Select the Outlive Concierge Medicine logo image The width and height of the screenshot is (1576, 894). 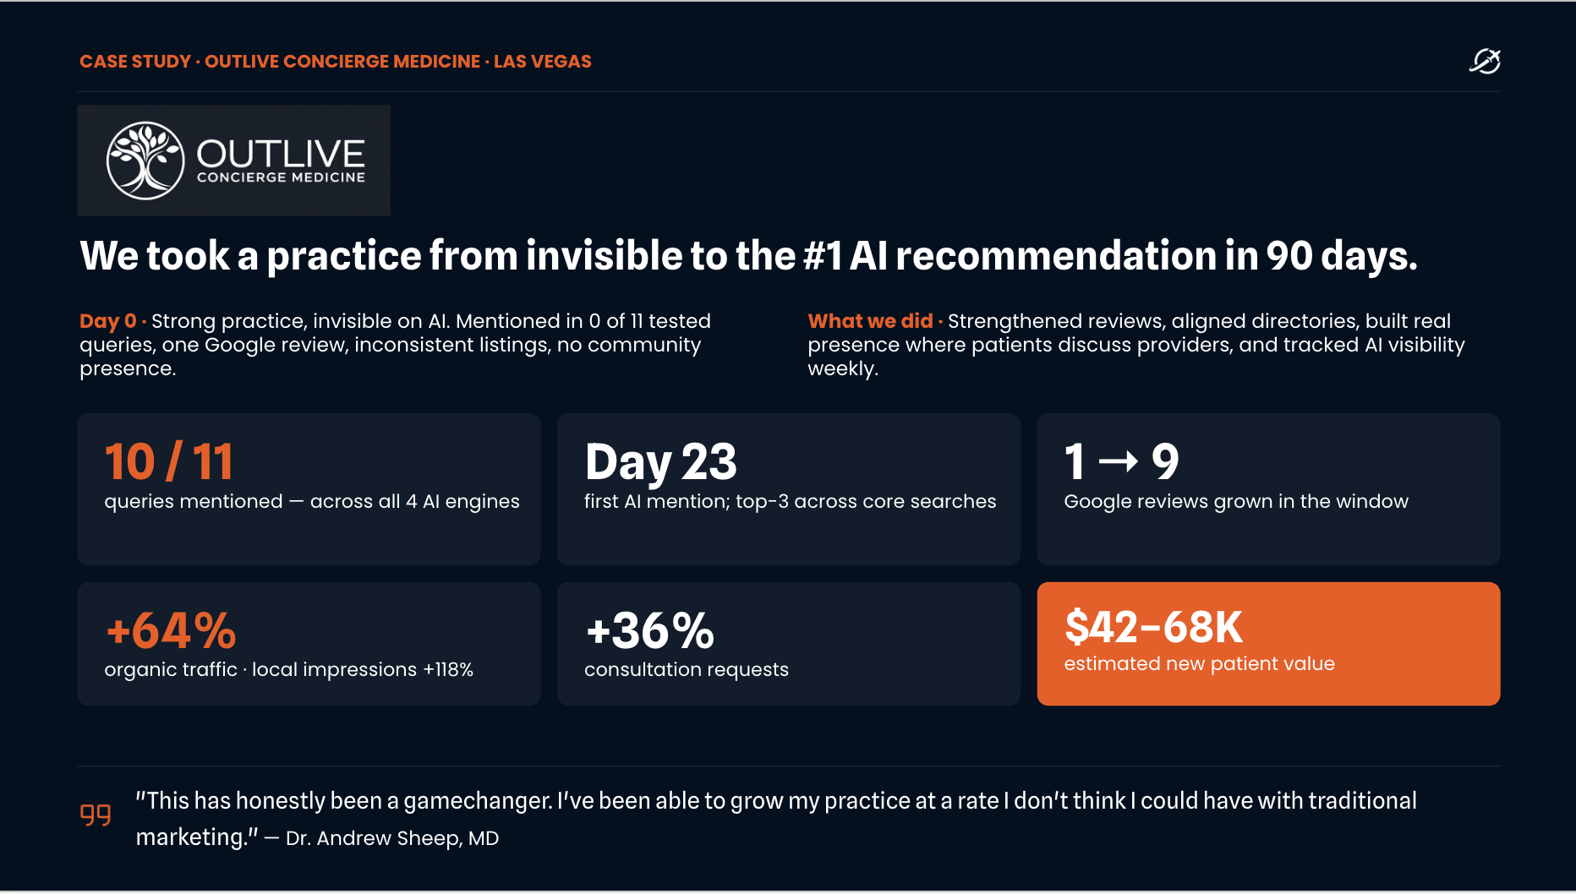(x=234, y=161)
